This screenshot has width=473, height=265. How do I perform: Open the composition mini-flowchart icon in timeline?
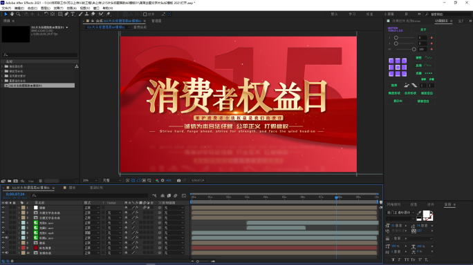[154, 196]
